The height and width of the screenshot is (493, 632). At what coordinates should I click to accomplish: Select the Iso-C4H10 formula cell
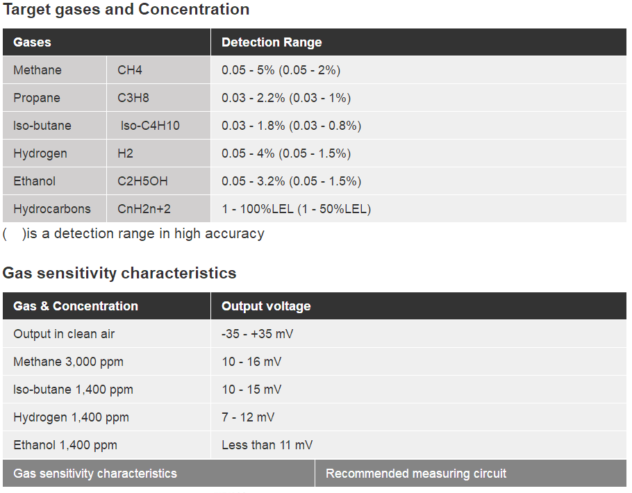click(x=150, y=126)
